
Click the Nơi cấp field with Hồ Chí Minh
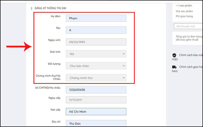[96, 112]
